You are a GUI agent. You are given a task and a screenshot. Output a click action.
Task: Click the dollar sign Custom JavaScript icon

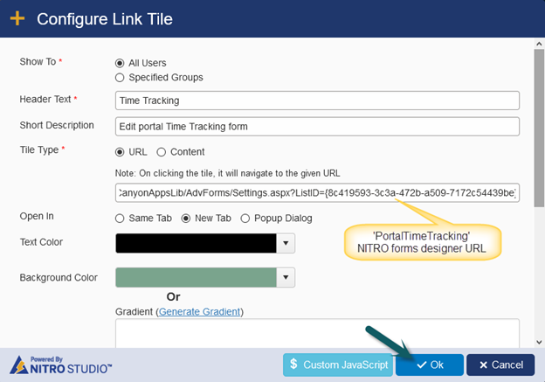(293, 364)
